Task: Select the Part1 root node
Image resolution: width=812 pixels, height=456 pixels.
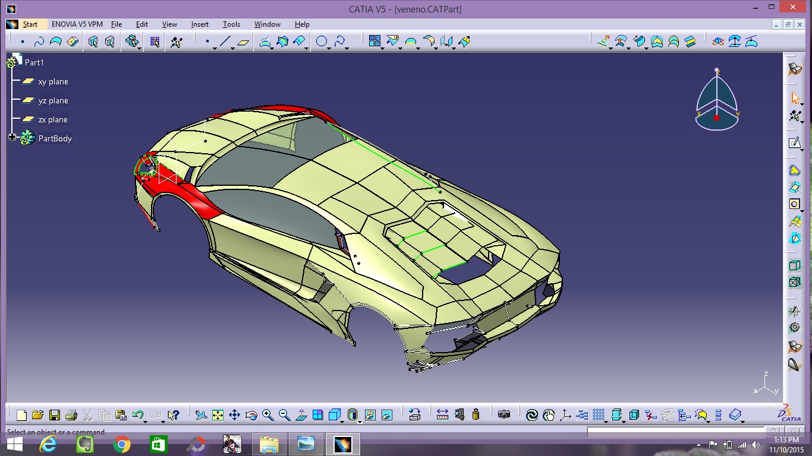Action: [34, 62]
